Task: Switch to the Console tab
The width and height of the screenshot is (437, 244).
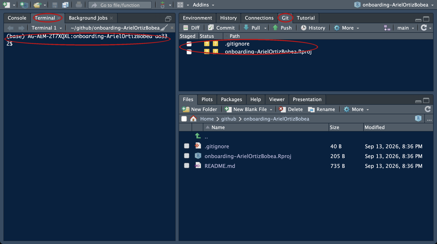Action: pyautogui.click(x=17, y=18)
